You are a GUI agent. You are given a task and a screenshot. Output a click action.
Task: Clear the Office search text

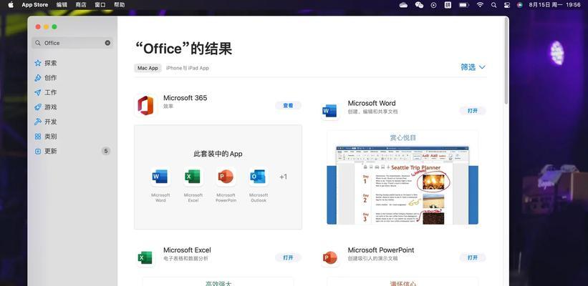(107, 43)
